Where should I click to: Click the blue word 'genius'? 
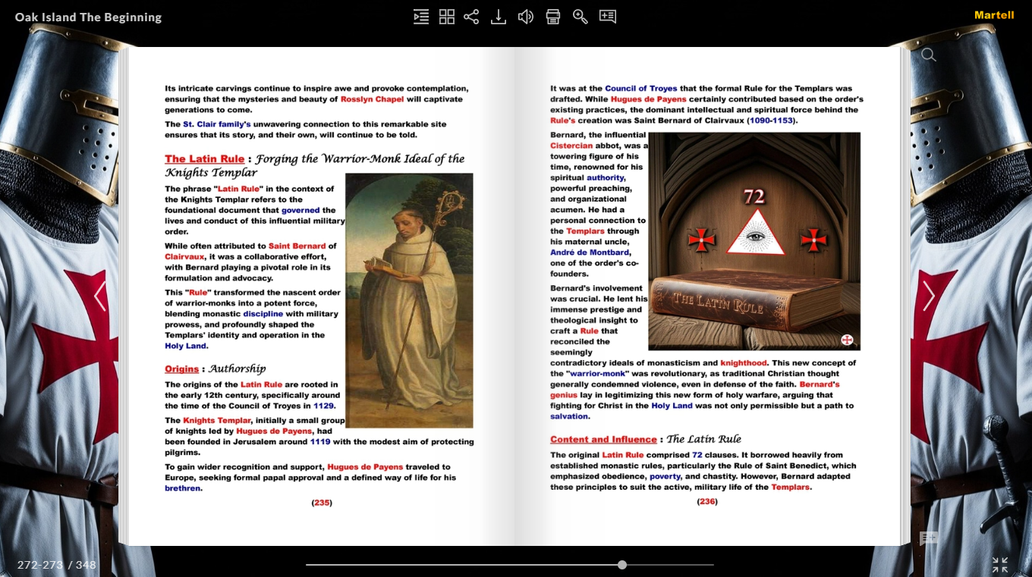click(x=564, y=395)
